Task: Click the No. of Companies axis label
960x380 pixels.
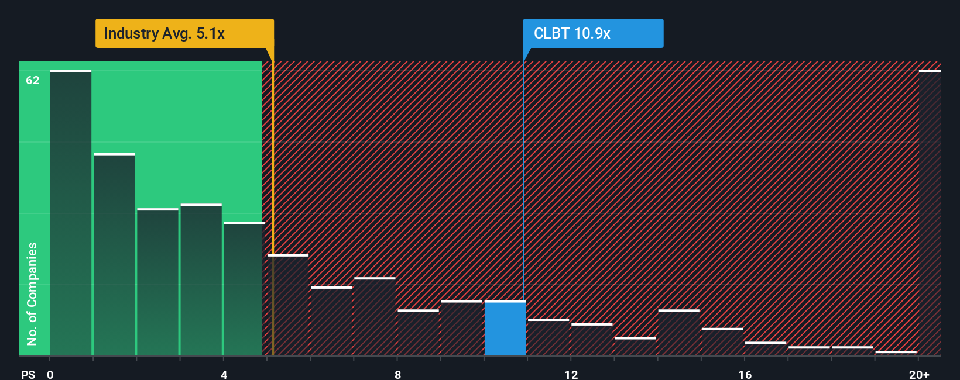Action: click(32, 294)
